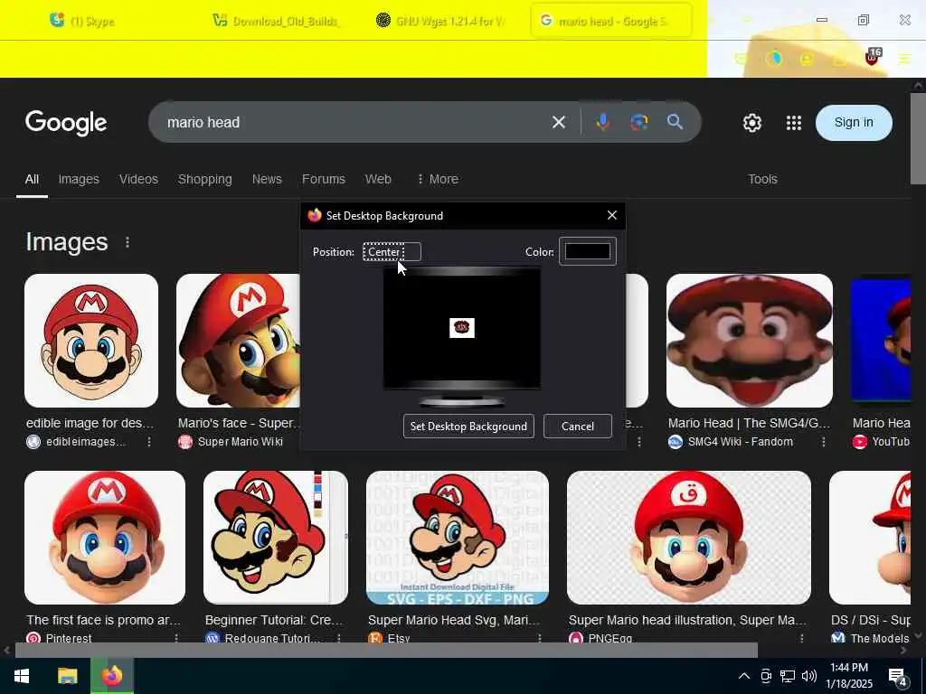Switch to the Web search tab
The width and height of the screenshot is (926, 694).
(378, 179)
